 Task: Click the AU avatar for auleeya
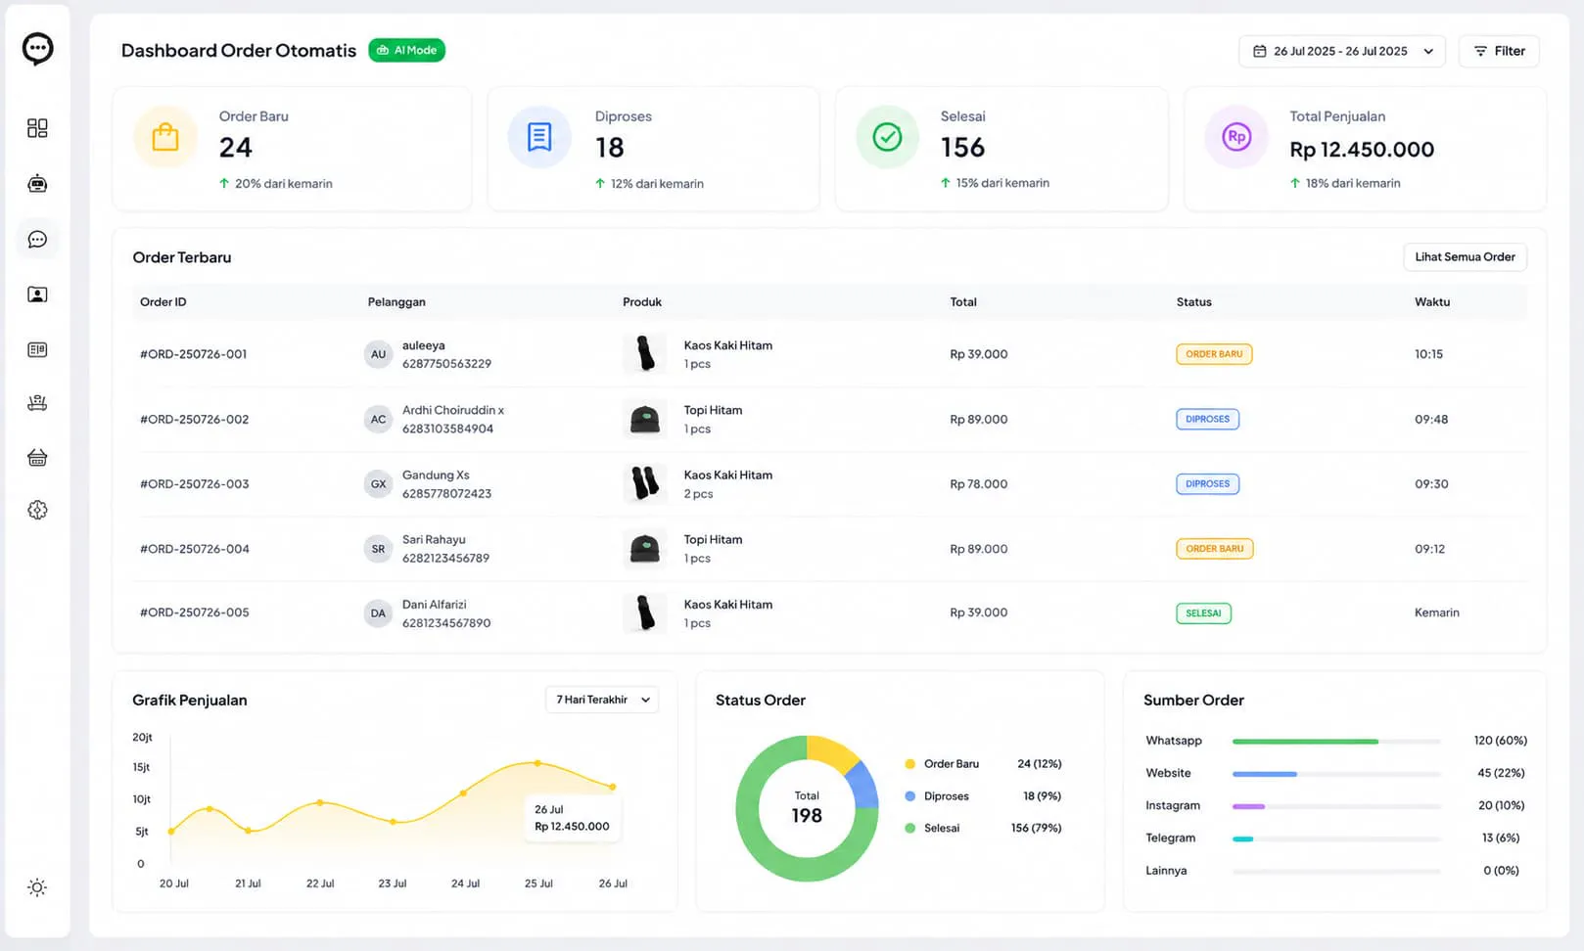point(378,354)
